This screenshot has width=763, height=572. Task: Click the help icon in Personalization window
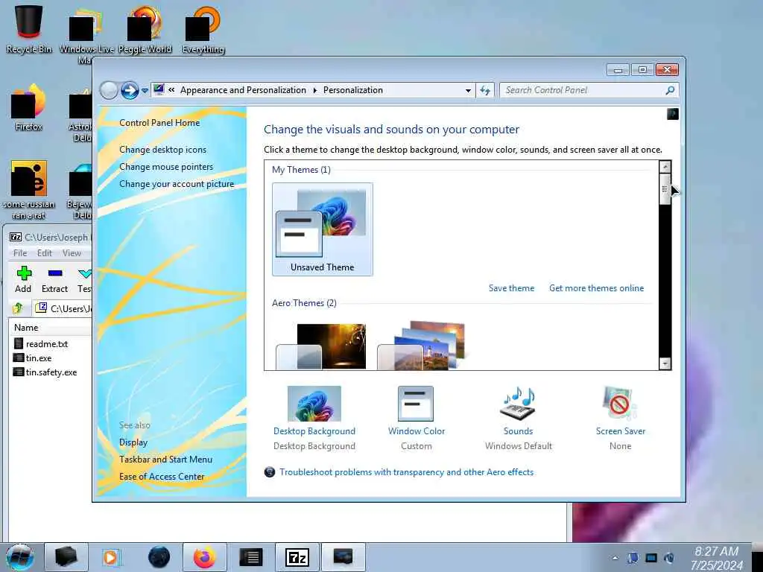click(673, 114)
